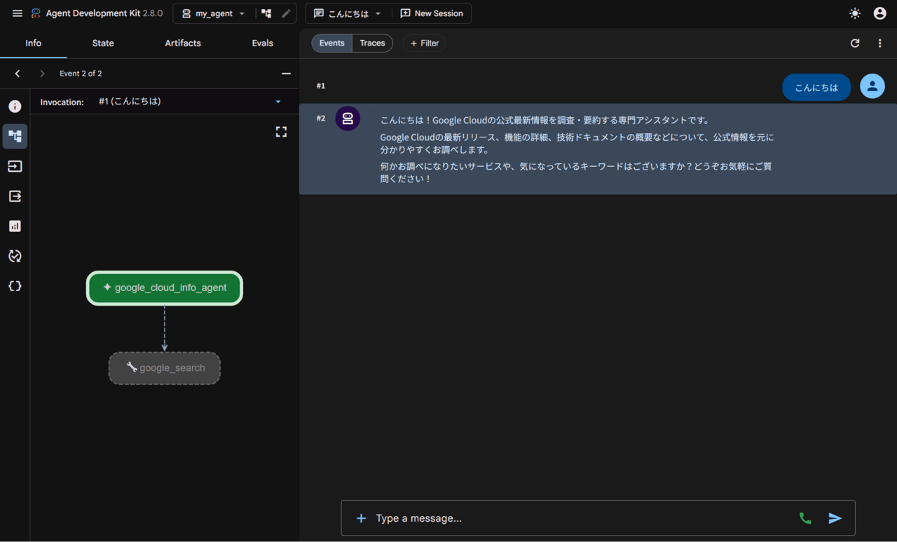The height and width of the screenshot is (542, 897).
Task: Click the #1 event label
Action: [321, 86]
